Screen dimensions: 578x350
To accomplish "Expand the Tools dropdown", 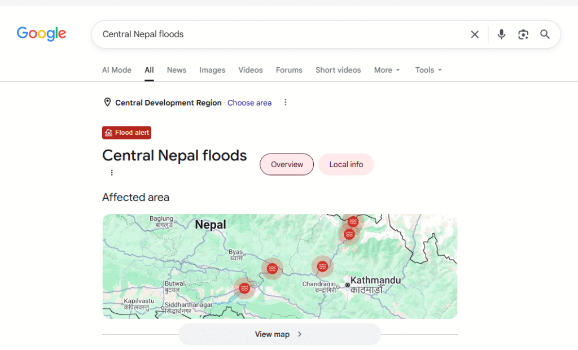I will click(x=428, y=70).
